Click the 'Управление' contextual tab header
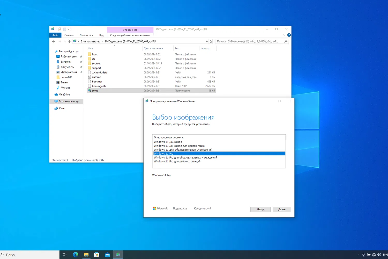The height and width of the screenshot is (259, 388). pos(130,30)
